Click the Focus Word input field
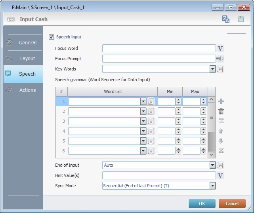 (x=159, y=48)
